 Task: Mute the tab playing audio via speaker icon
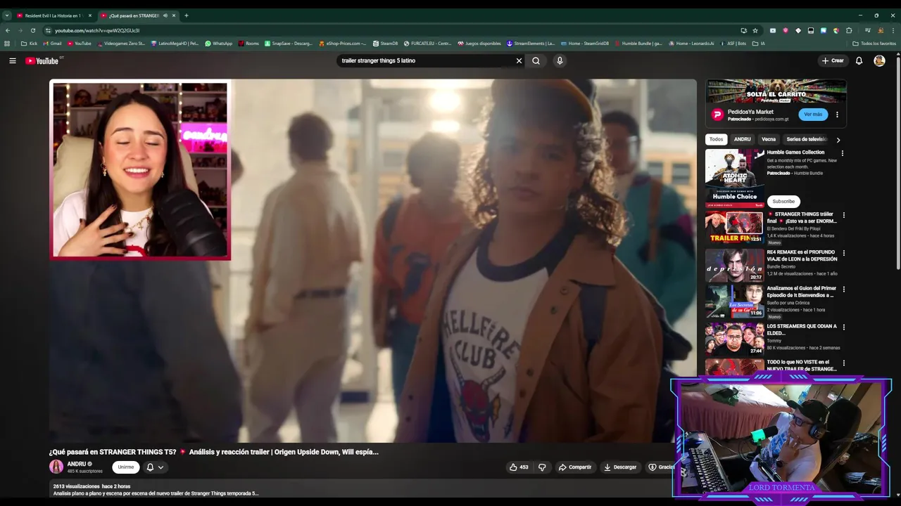(165, 15)
